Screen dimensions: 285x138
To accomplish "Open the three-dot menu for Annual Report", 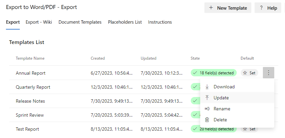I will (269, 73).
